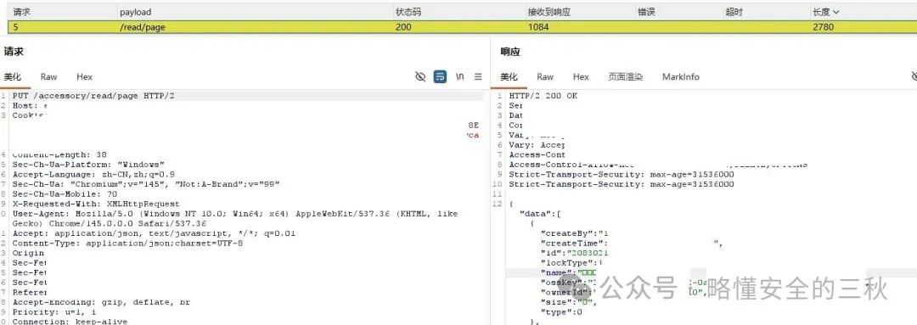This screenshot has height=325, width=917.
Task: Sort results by the 状态码 column
Action: click(408, 12)
